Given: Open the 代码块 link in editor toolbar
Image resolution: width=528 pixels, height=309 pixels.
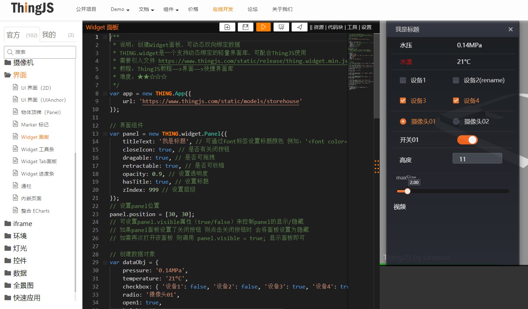Looking at the screenshot, I should 335,27.
